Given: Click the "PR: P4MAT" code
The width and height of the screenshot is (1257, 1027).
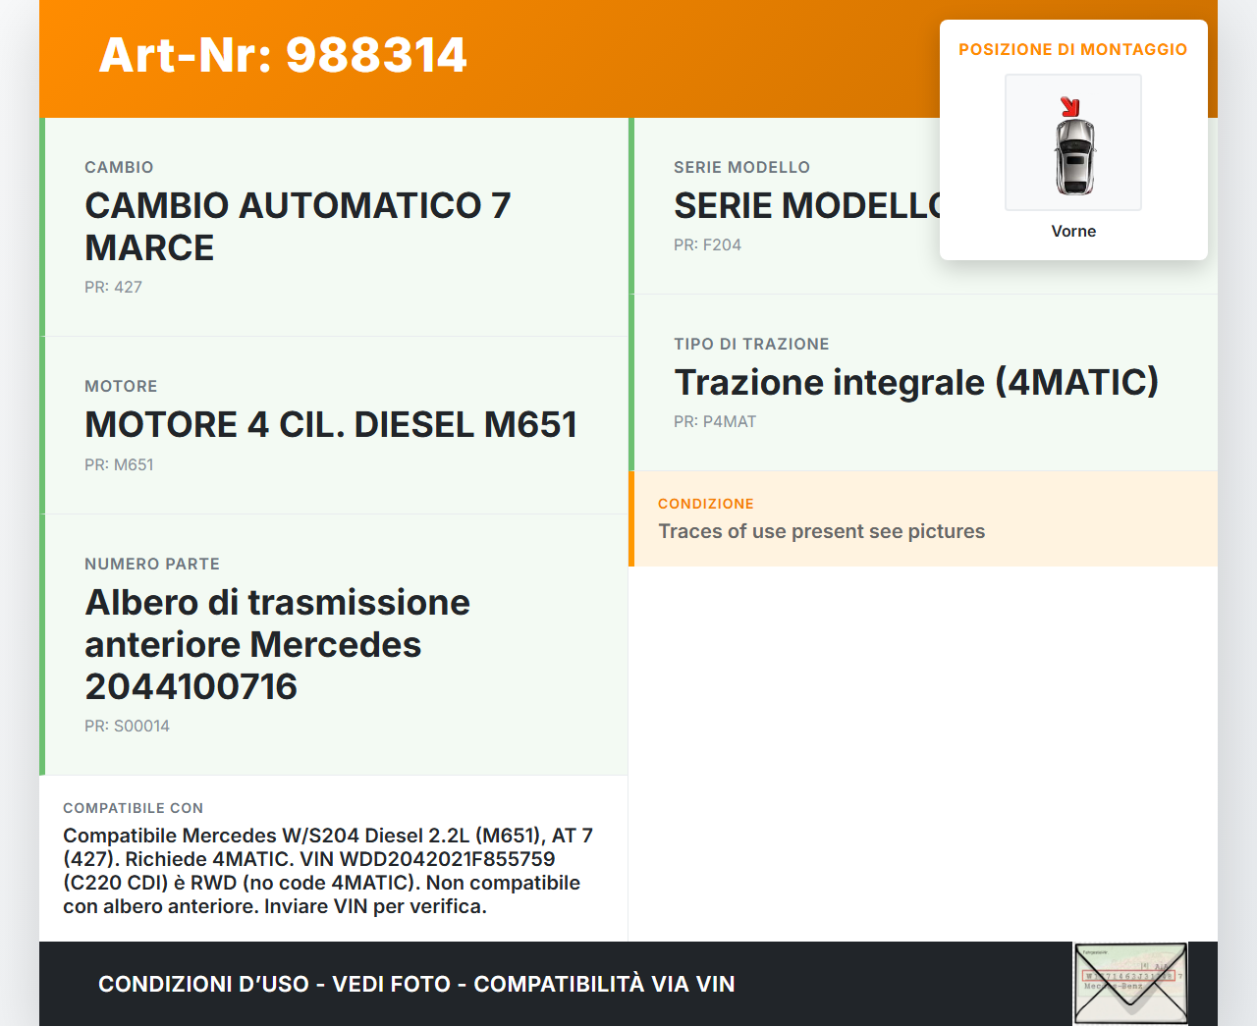Looking at the screenshot, I should 715,421.
